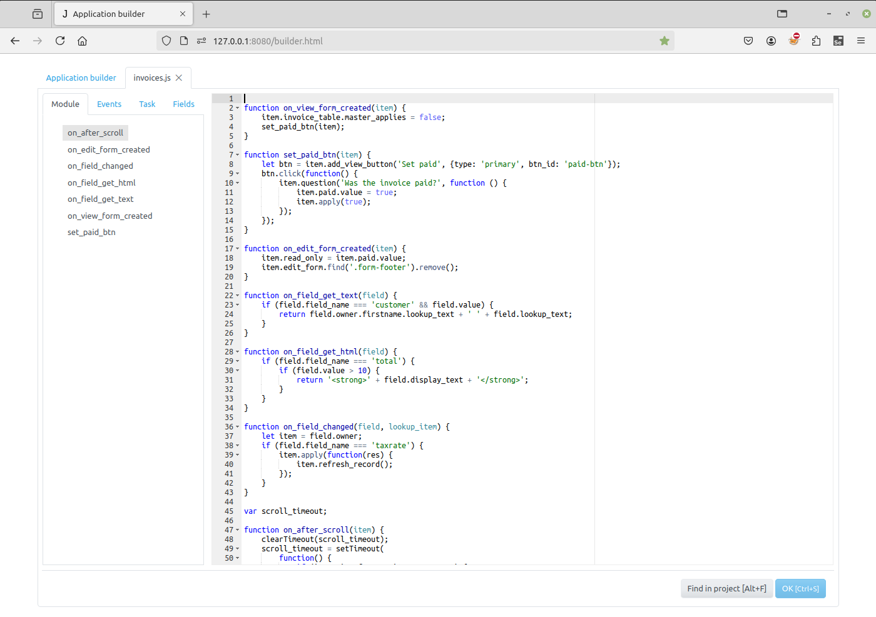The image size is (876, 617).
Task: Collapse code fold at line 28
Action: pyautogui.click(x=238, y=352)
